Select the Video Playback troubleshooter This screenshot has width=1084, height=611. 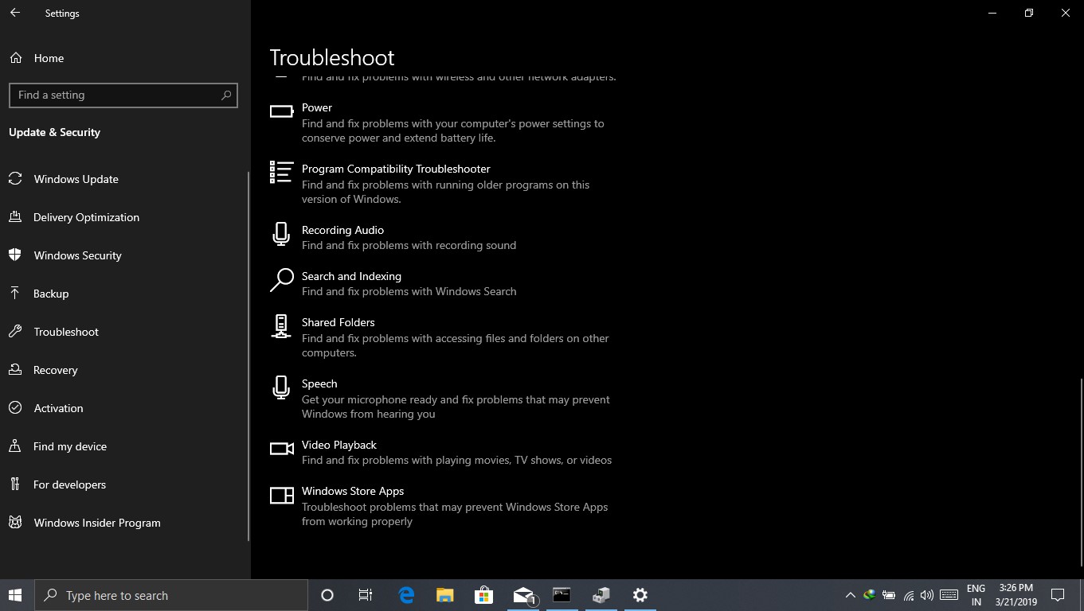444,452
